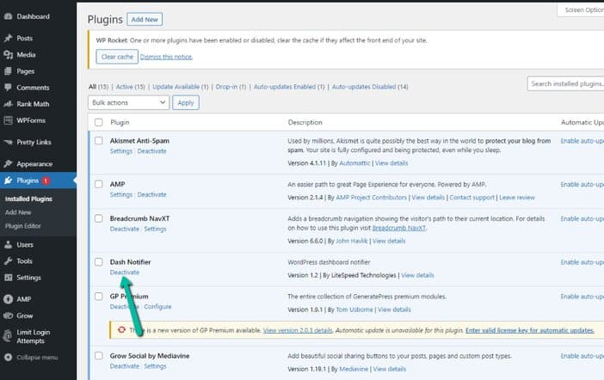This screenshot has height=380, width=604.
Task: Check the Breadcrumb NavXT checkbox
Action: pyautogui.click(x=99, y=218)
